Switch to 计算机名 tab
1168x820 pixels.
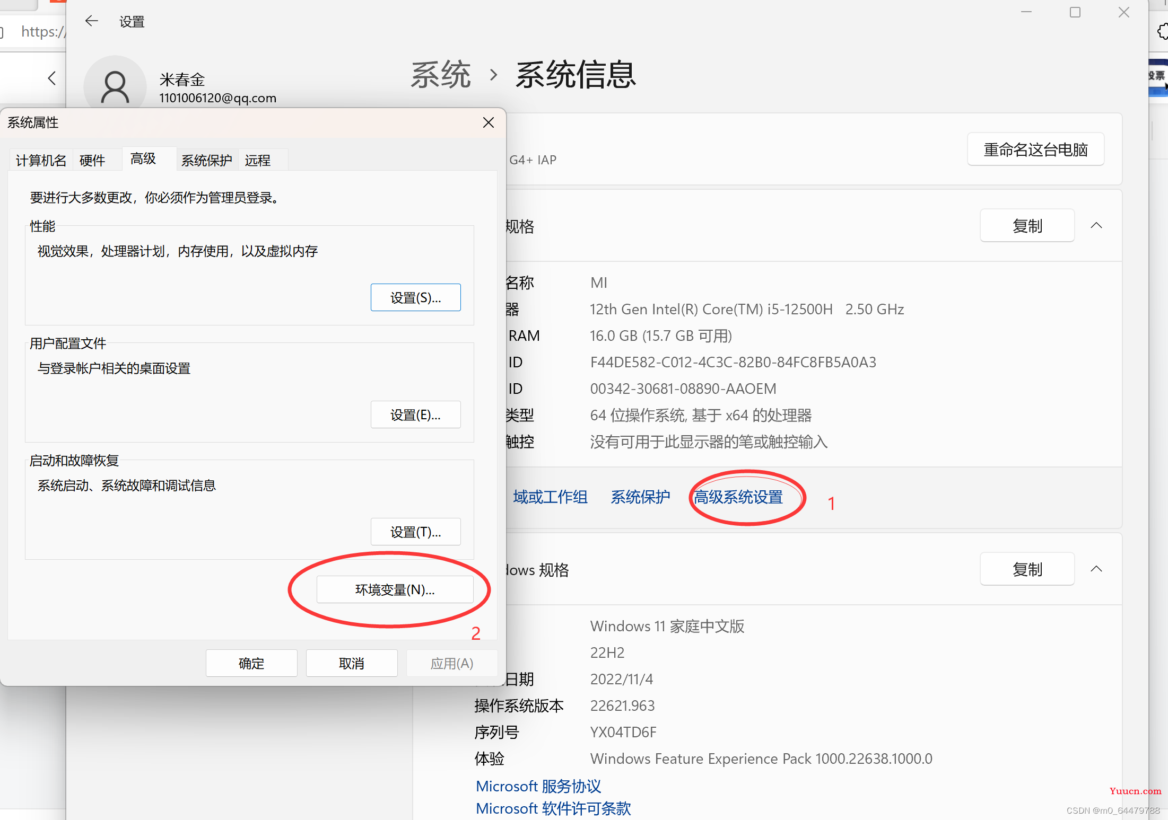(41, 160)
